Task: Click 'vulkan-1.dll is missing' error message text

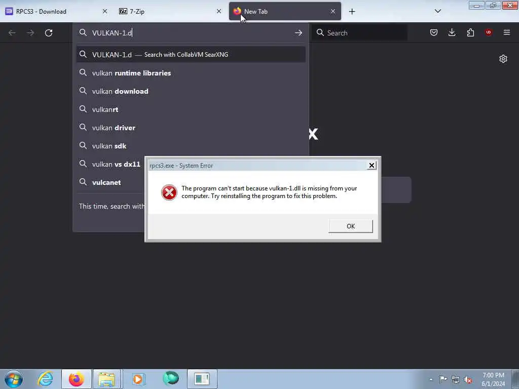Action: [x=269, y=192]
